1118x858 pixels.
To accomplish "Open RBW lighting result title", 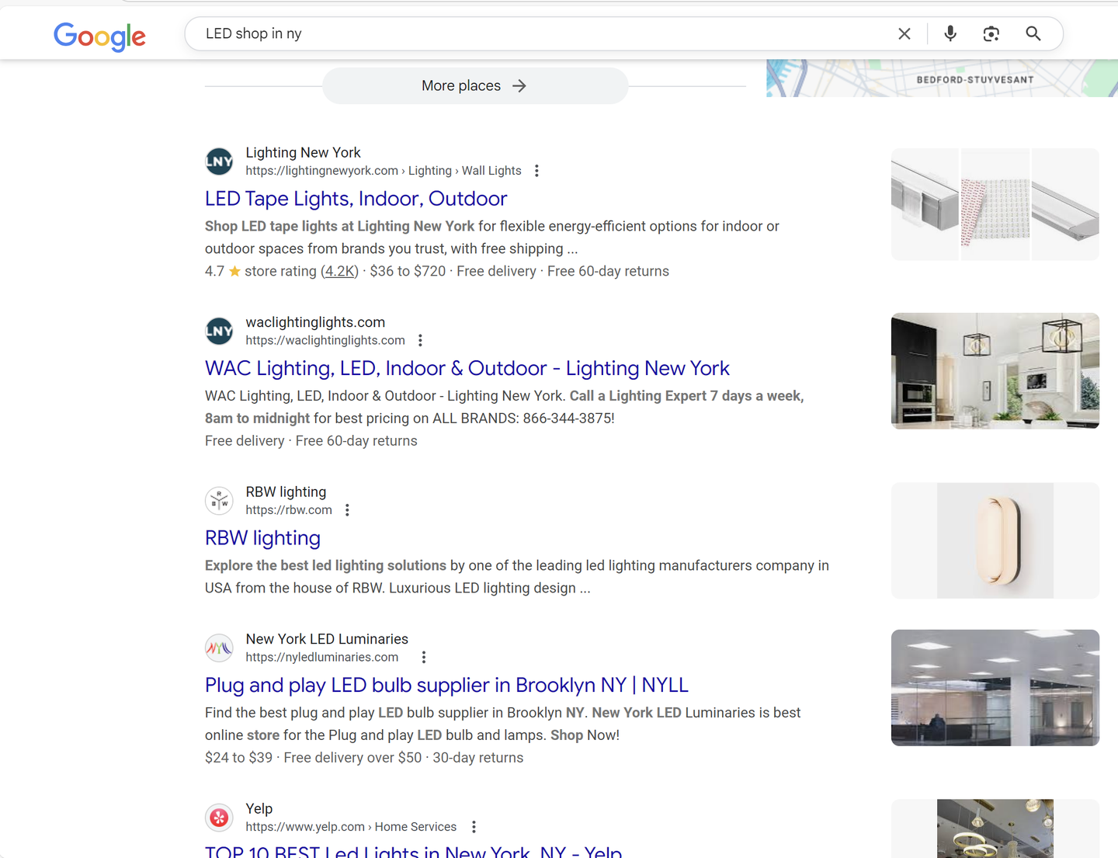I will [x=262, y=538].
